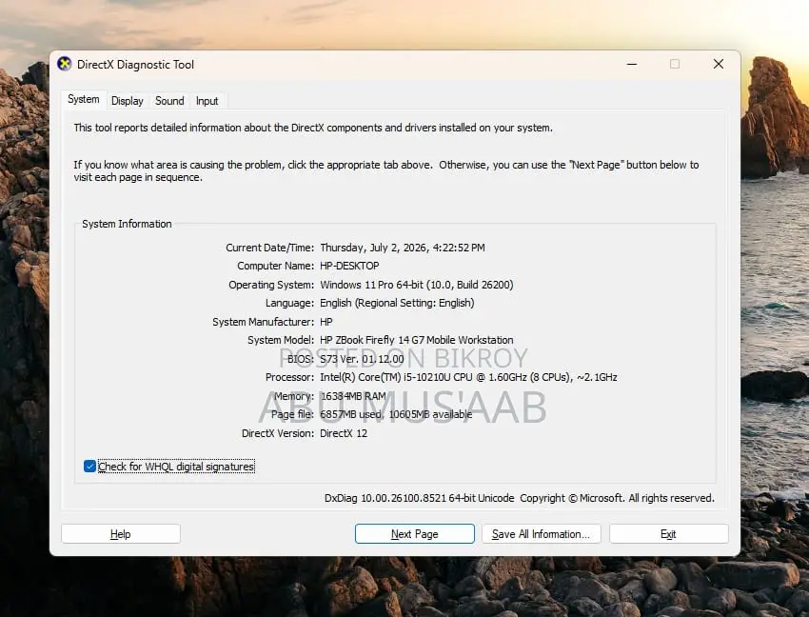Screen dimensions: 809x617
Task: Exit the DirectX Diagnostic Tool
Action: click(x=669, y=534)
